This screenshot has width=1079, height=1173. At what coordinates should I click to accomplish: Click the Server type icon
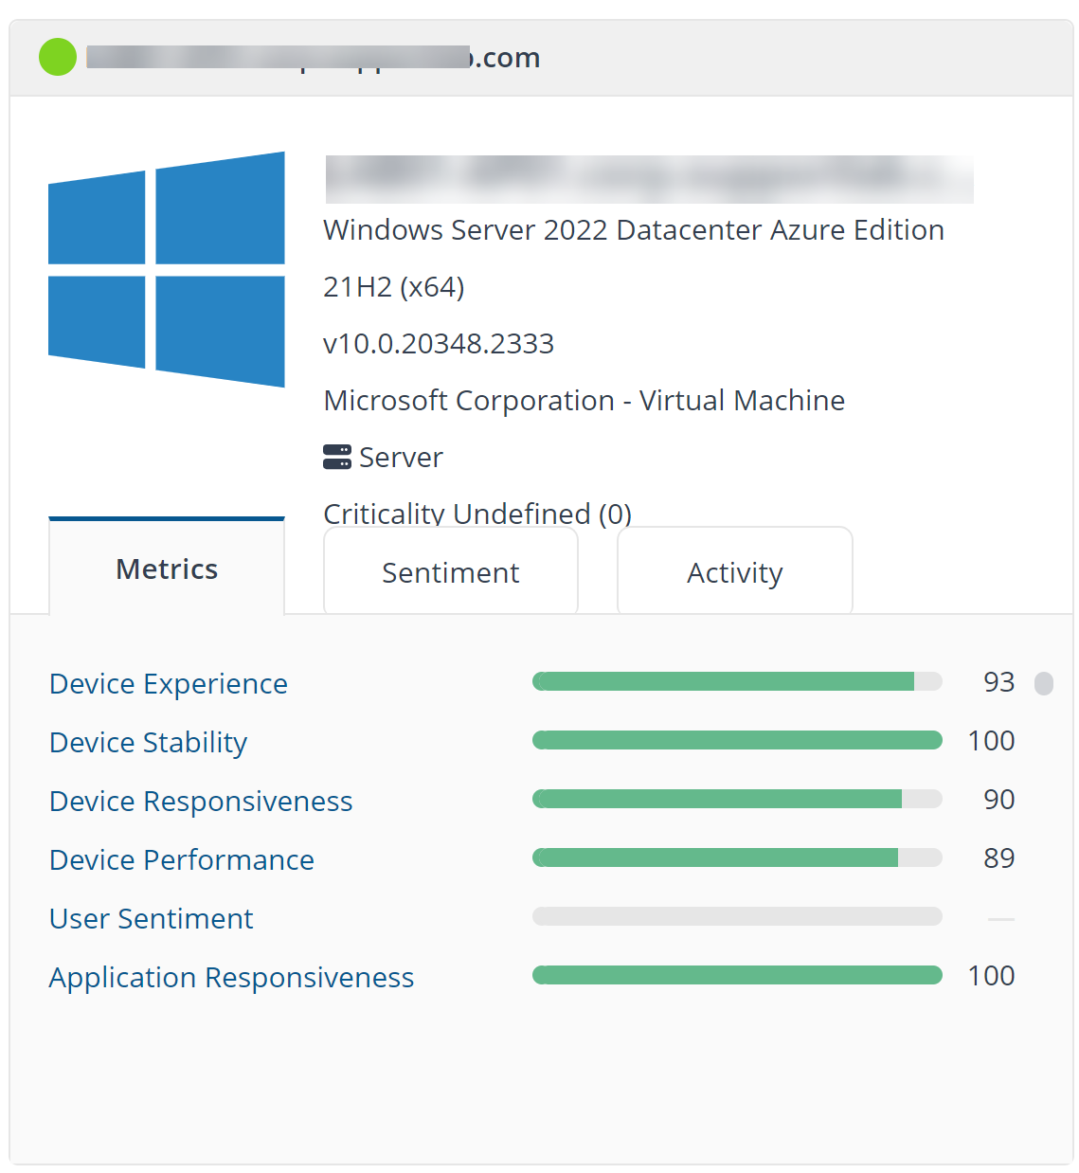click(x=337, y=457)
